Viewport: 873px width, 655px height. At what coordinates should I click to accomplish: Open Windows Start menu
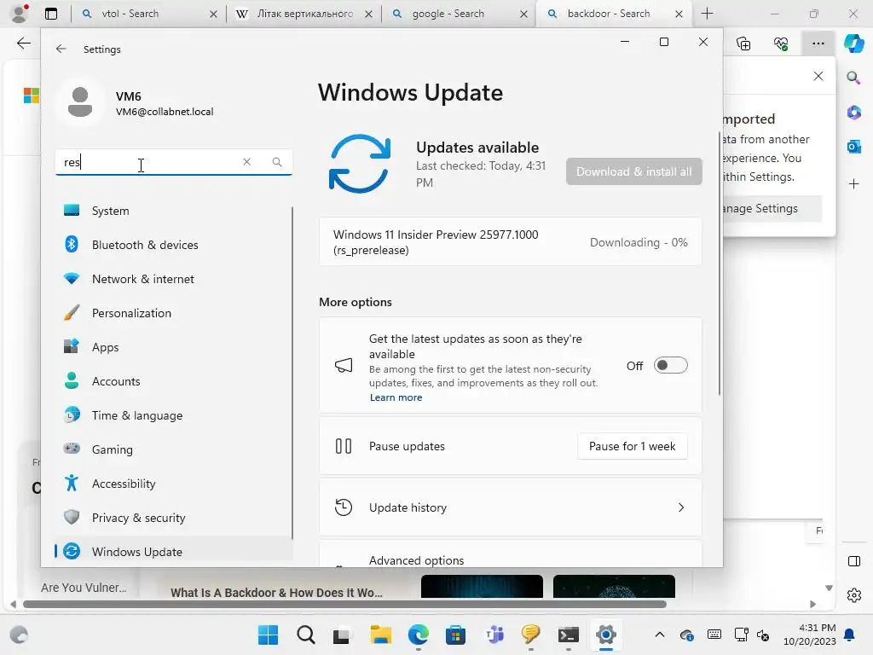tap(268, 635)
